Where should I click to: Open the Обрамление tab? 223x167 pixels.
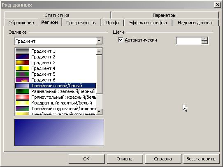click(x=21, y=23)
